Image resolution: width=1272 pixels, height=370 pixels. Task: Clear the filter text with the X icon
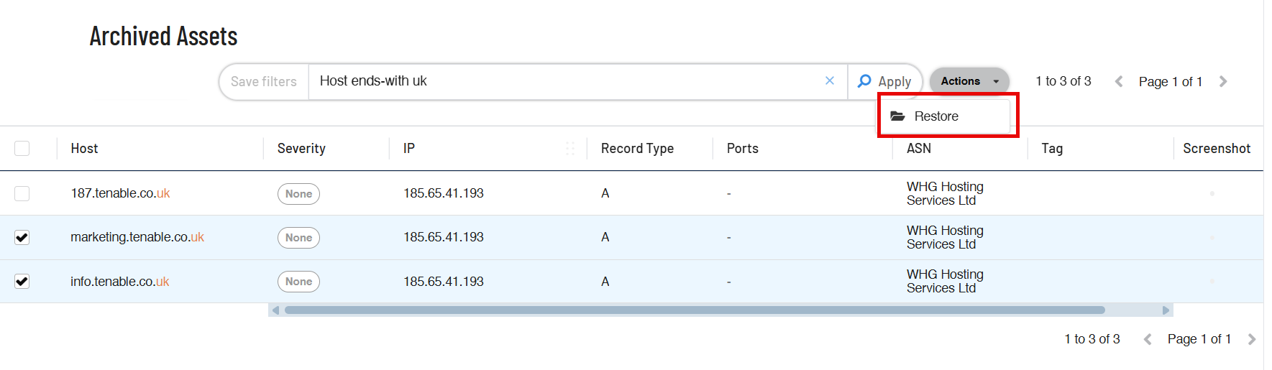[830, 80]
